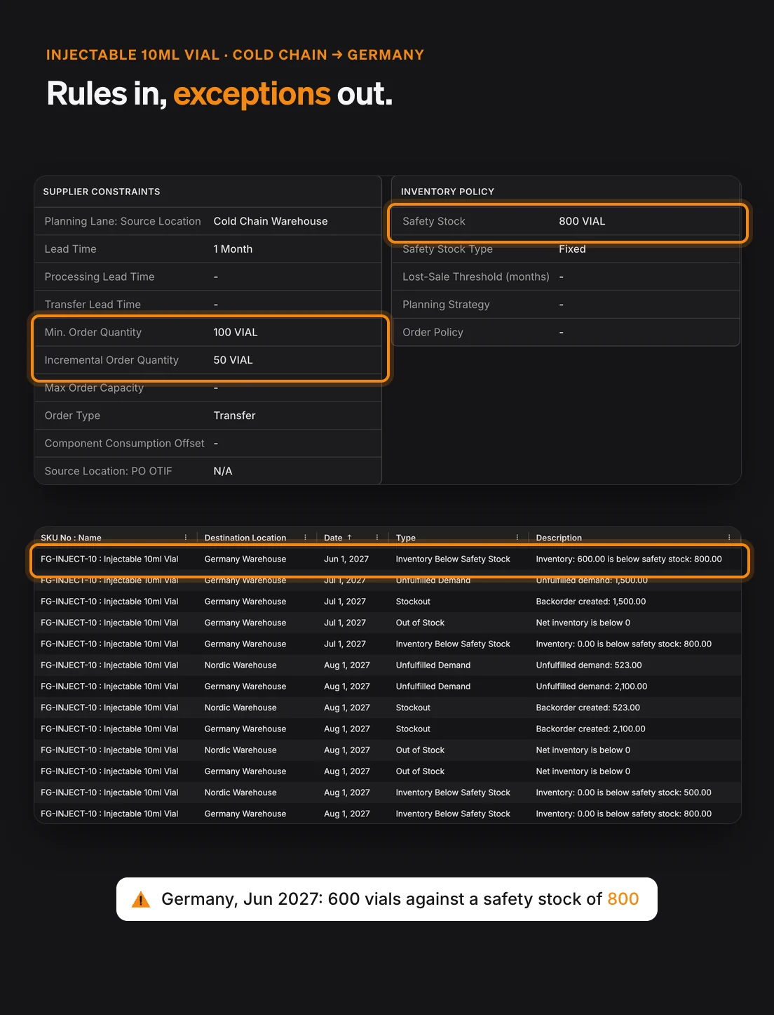The image size is (774, 1015).
Task: Click the 'Rules in, exceptions out.' headline
Action: (219, 93)
